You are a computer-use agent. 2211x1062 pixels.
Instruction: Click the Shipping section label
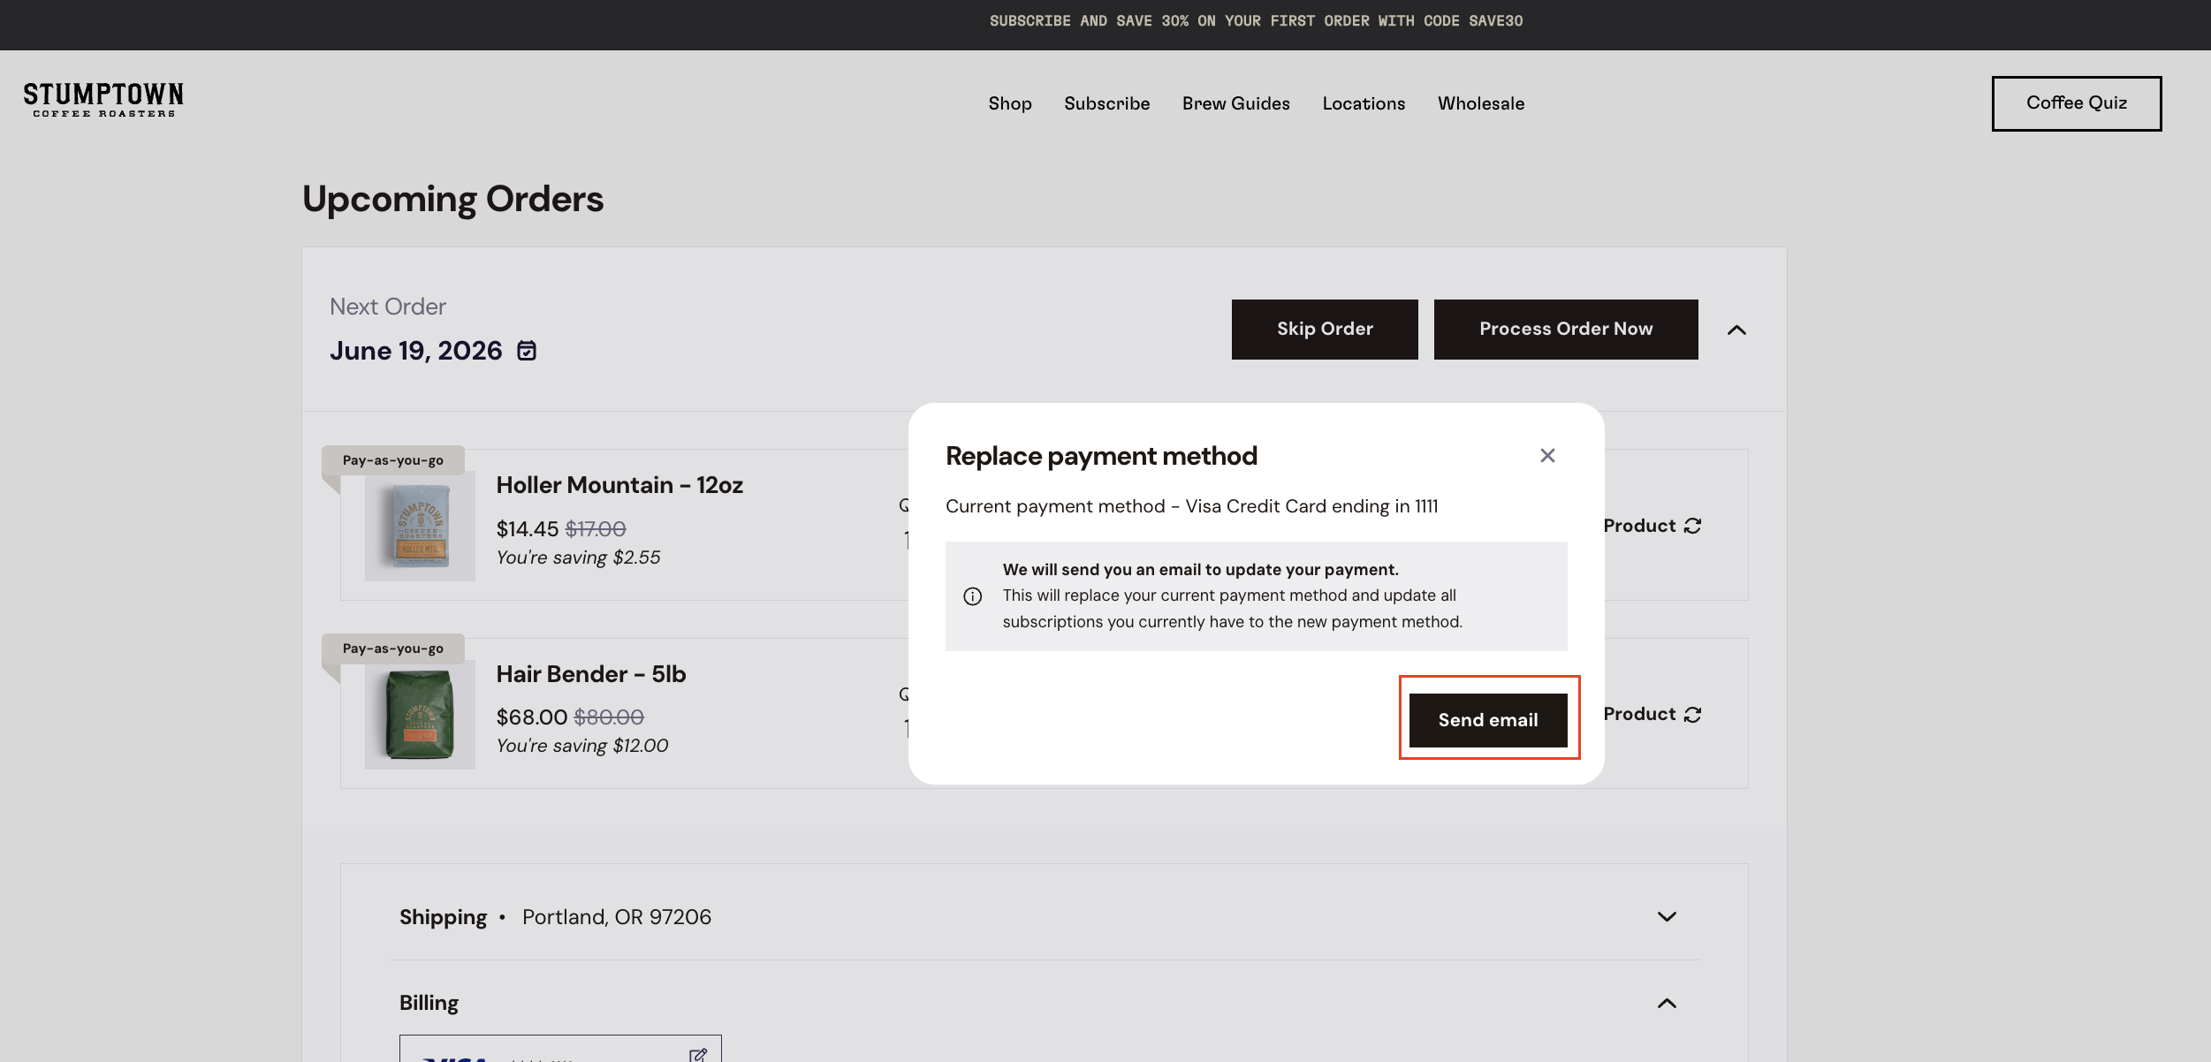coord(443,917)
